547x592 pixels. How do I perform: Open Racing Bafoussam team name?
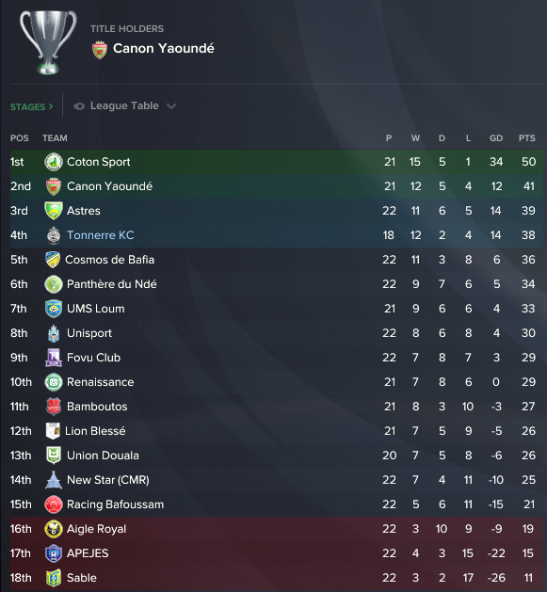(115, 504)
